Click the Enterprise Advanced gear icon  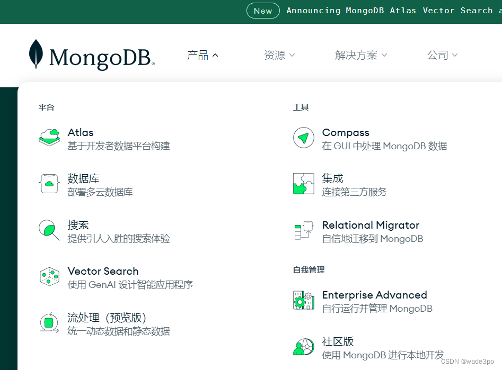coord(304,300)
